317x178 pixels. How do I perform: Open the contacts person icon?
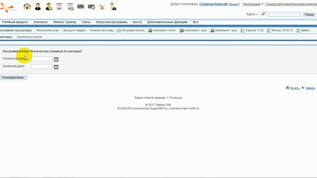click(38, 6)
